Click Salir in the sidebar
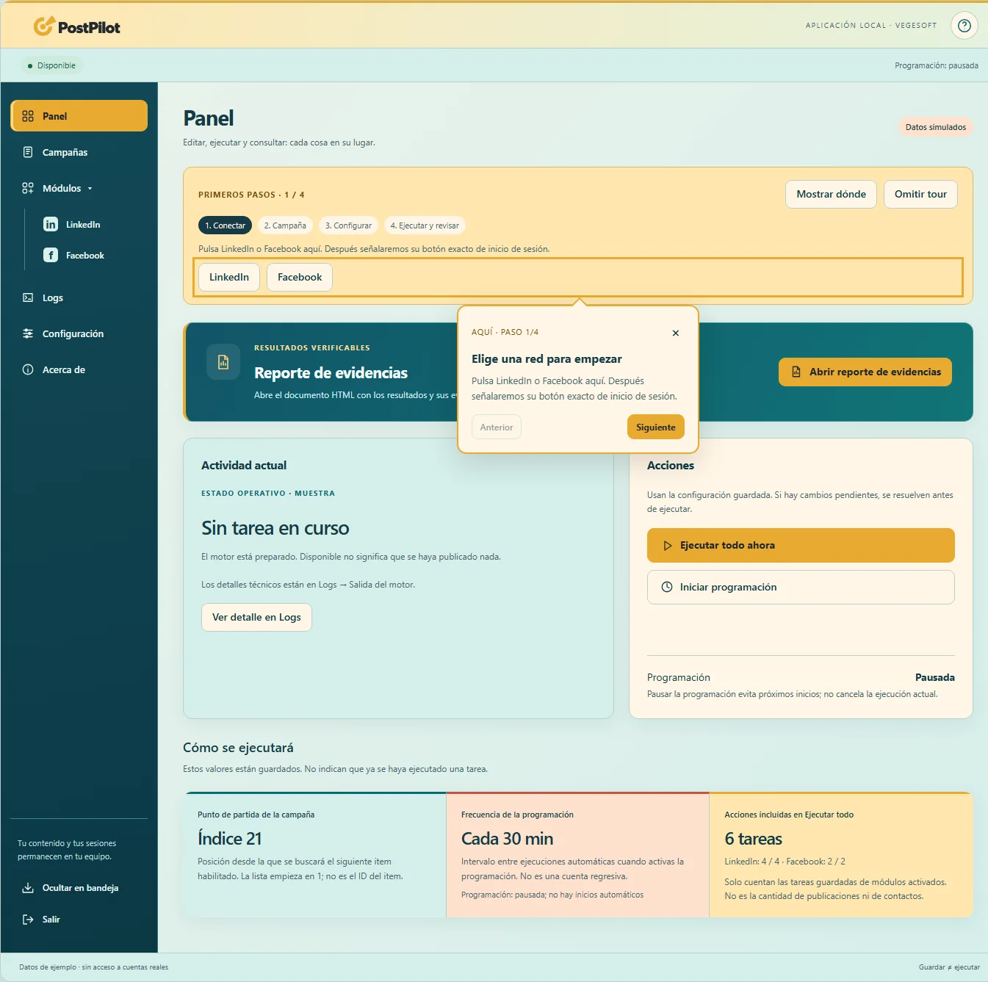Image resolution: width=988 pixels, height=982 pixels. pos(79,920)
